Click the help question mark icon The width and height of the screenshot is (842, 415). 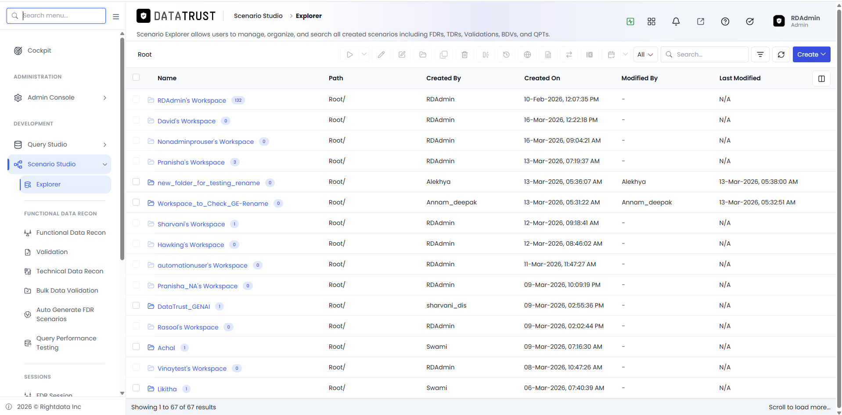[725, 21]
